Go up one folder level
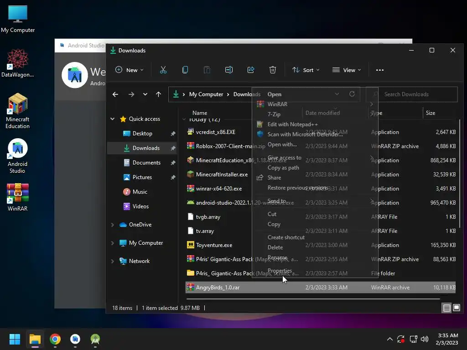 [158, 94]
